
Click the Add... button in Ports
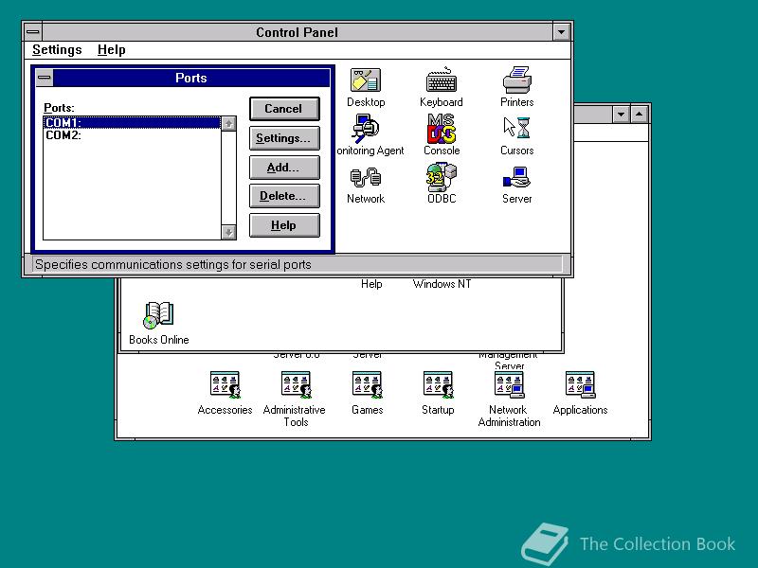coord(284,168)
